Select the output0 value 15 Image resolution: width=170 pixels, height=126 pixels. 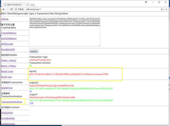[x=31, y=92]
